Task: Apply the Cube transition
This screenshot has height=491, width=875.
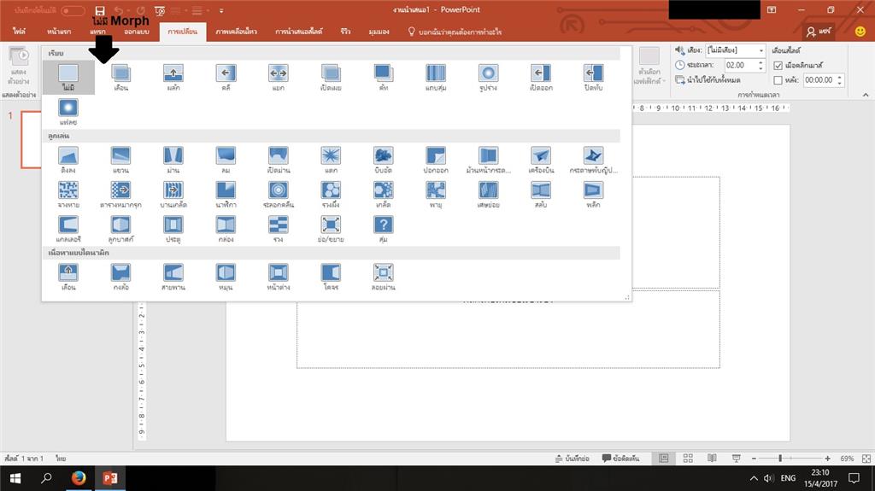Action: (120, 229)
